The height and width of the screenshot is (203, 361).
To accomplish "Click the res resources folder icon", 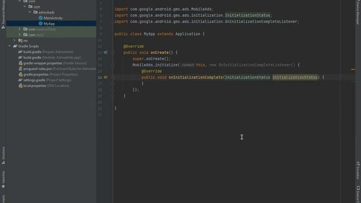I will click(20, 41).
